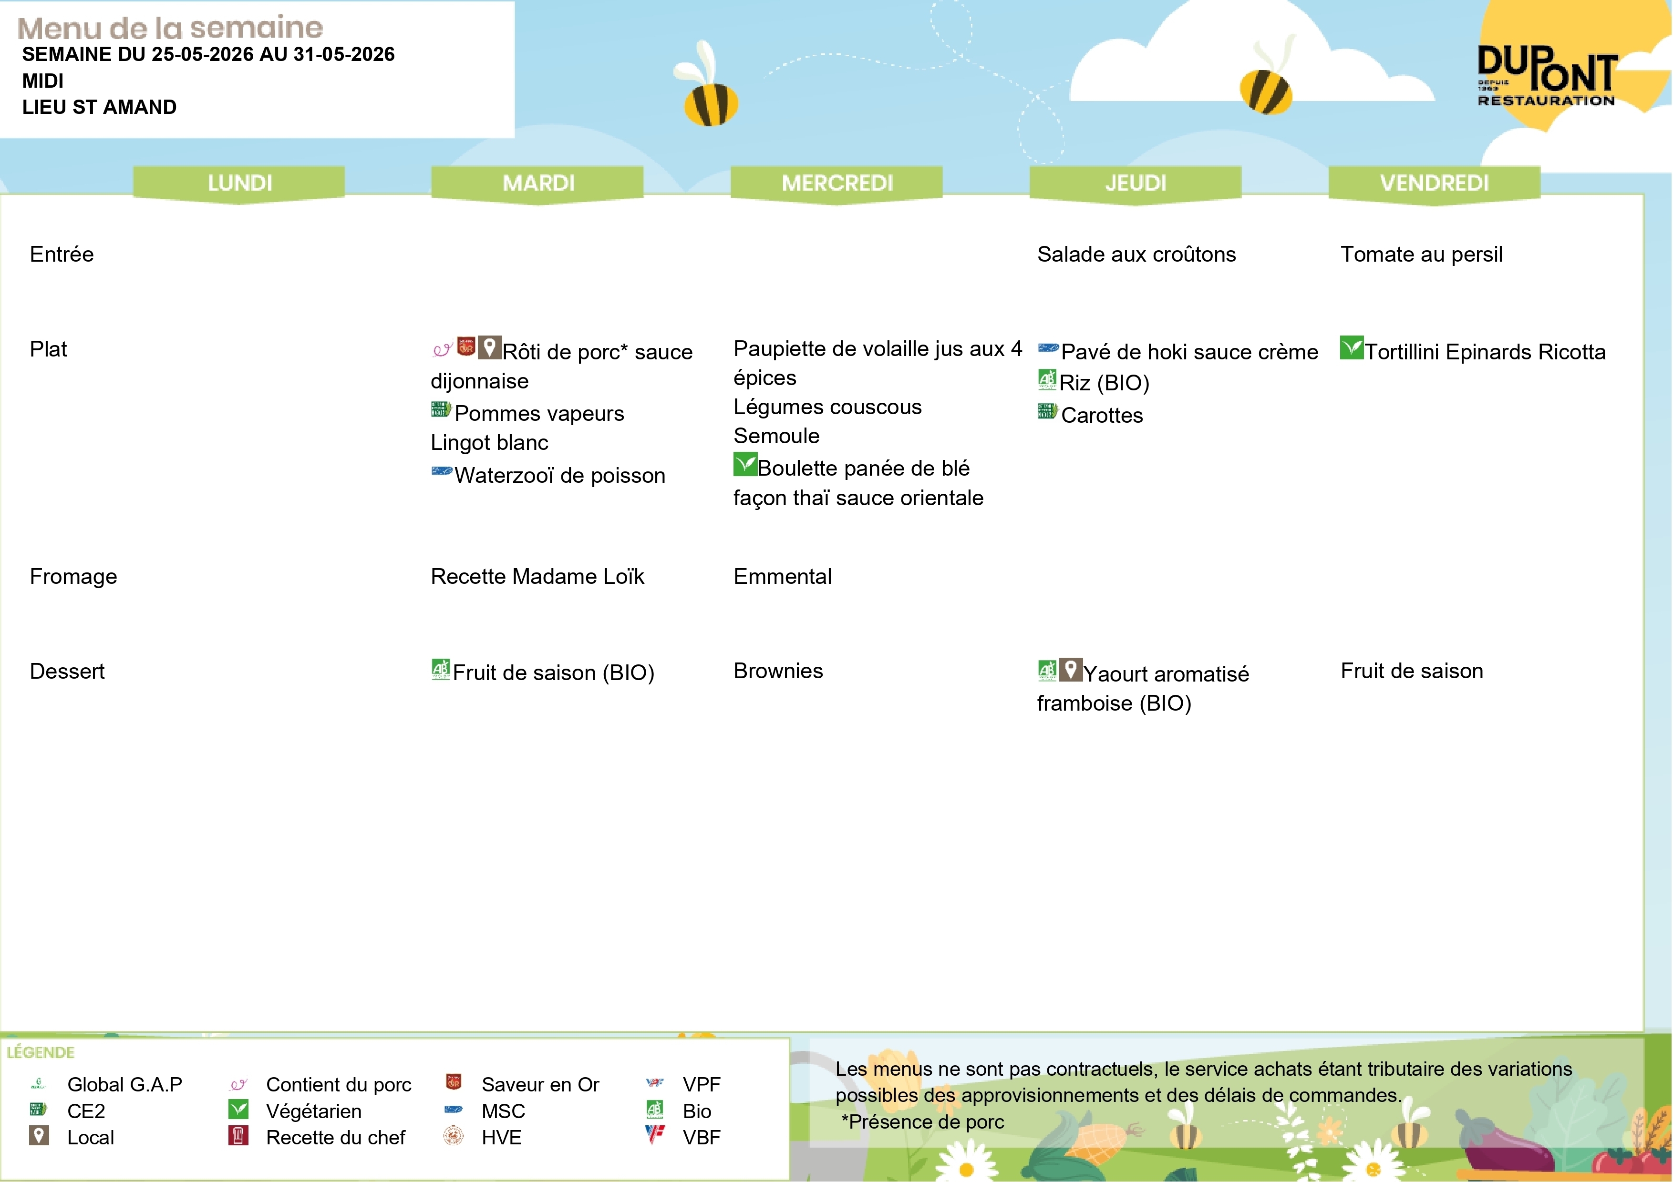Click the Bio AB icon beside Riz (BIO)

[1047, 379]
